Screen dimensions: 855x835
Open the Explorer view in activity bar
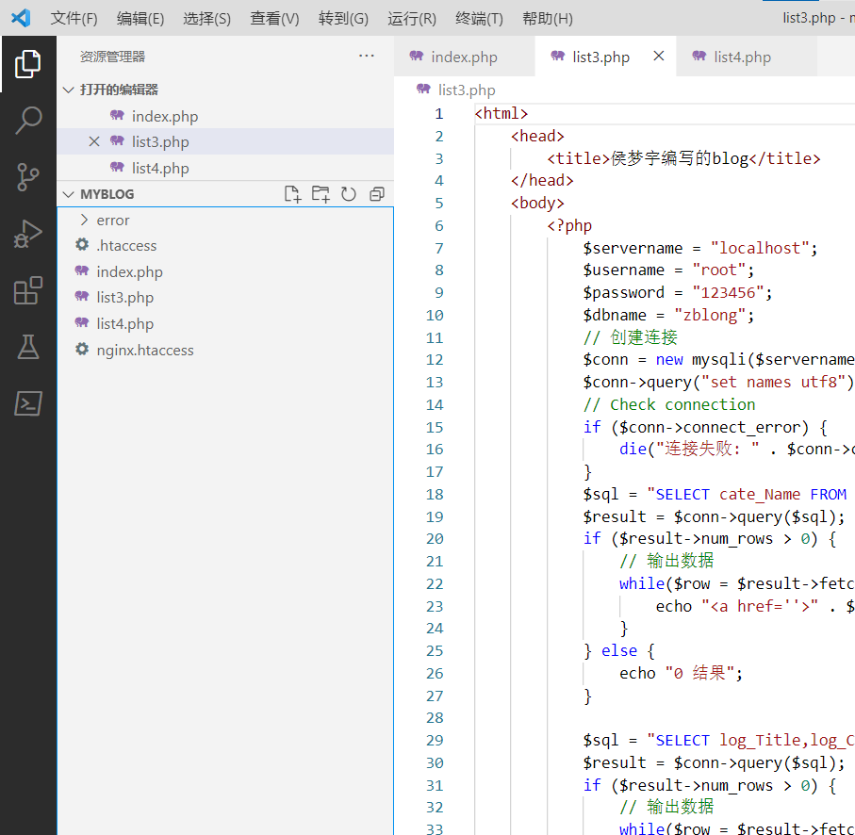click(28, 64)
